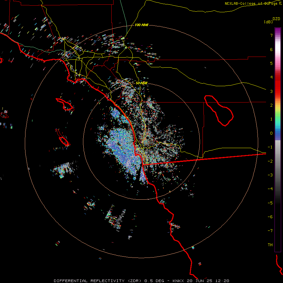Click the scale value 6 on the legend

tap(271, 49)
